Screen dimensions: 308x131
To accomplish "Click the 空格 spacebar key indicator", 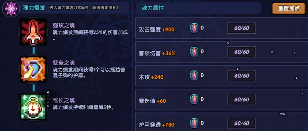I will pyautogui.click(x=282, y=114).
